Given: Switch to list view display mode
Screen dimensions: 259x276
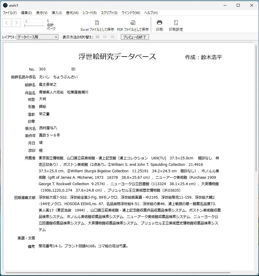Looking at the screenshot, I should (x=105, y=37).
